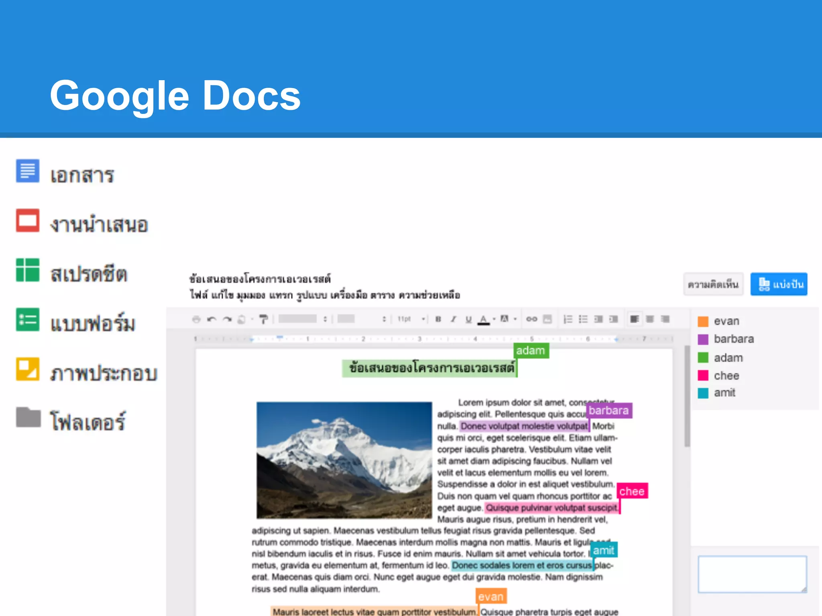Click the document title above the menus
Image resolution: width=822 pixels, height=616 pixels.
tap(260, 278)
